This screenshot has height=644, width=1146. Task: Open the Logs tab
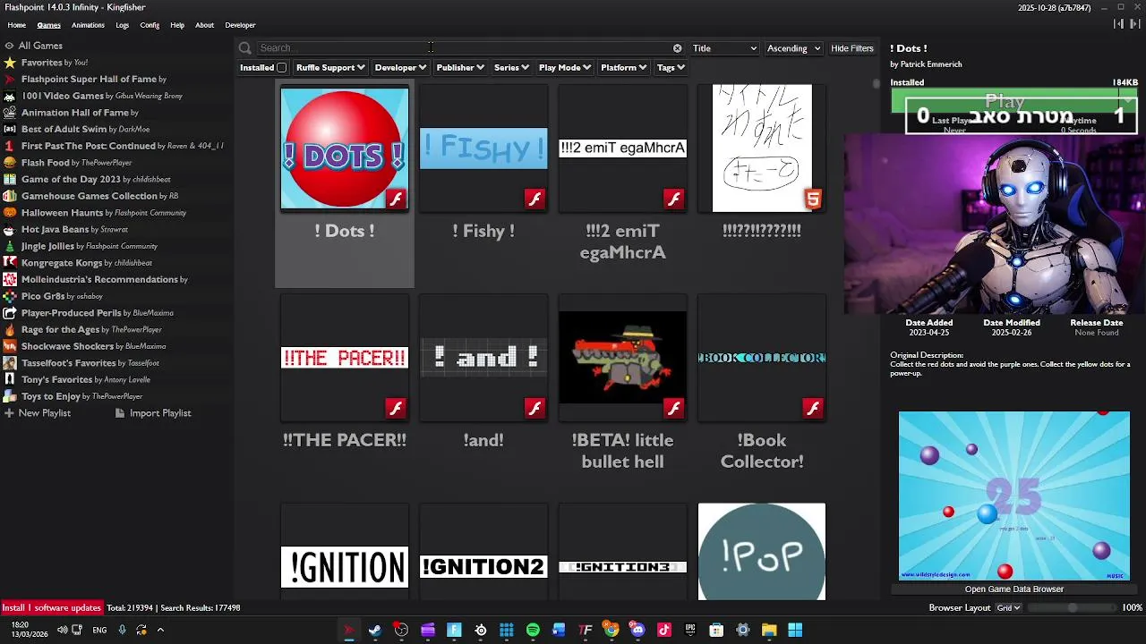[x=123, y=25]
